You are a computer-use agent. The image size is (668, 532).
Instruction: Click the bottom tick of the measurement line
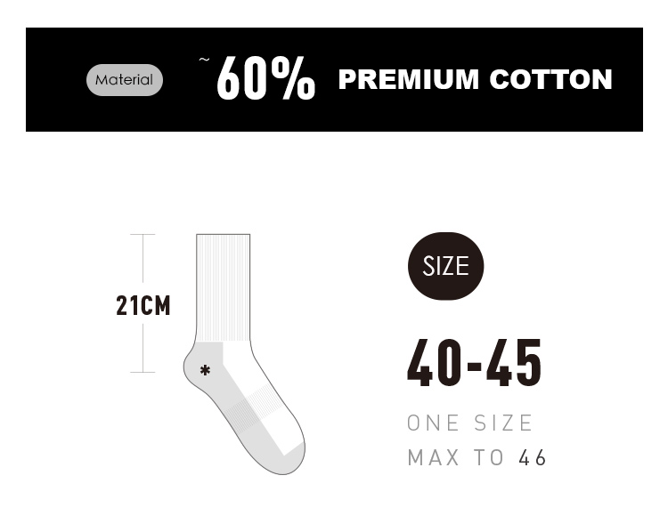coord(143,372)
